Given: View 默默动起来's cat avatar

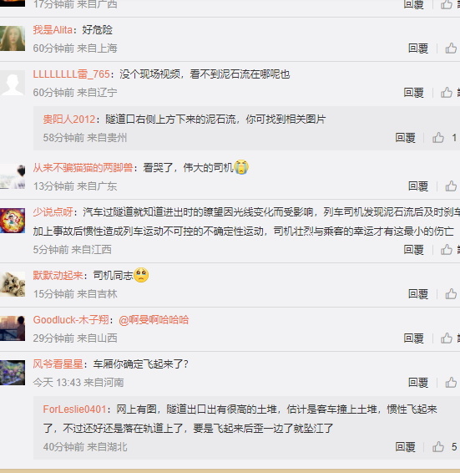Looking at the screenshot, I should 13,284.
